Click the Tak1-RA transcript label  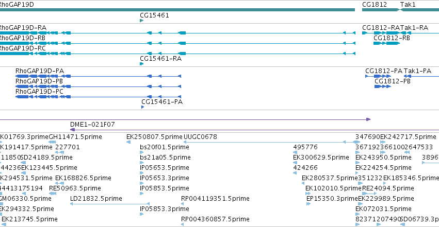[414, 28]
